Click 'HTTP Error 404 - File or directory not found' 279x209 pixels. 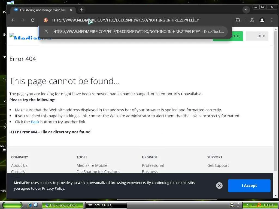pos(50,132)
